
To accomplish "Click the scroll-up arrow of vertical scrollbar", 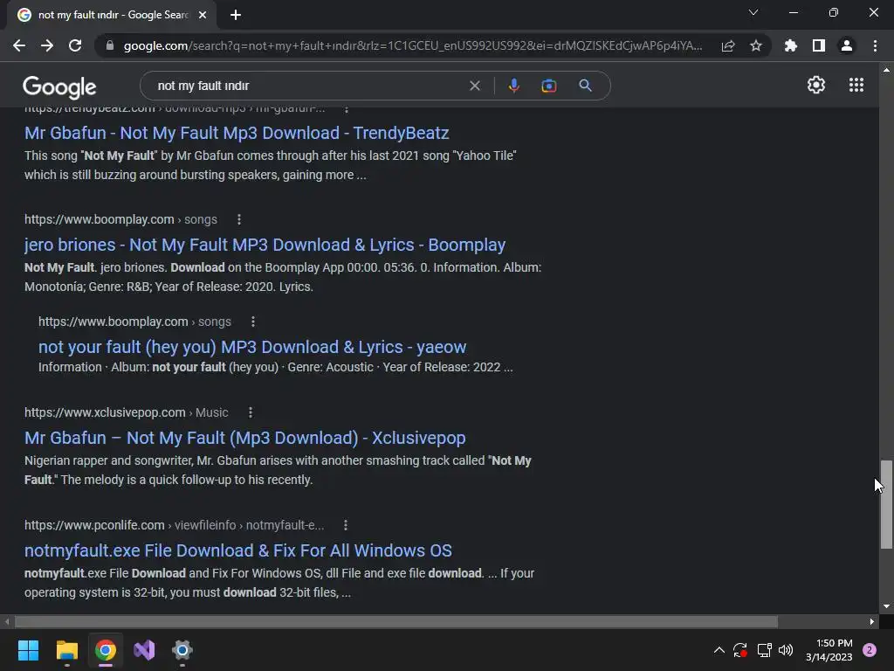I will pyautogui.click(x=886, y=70).
